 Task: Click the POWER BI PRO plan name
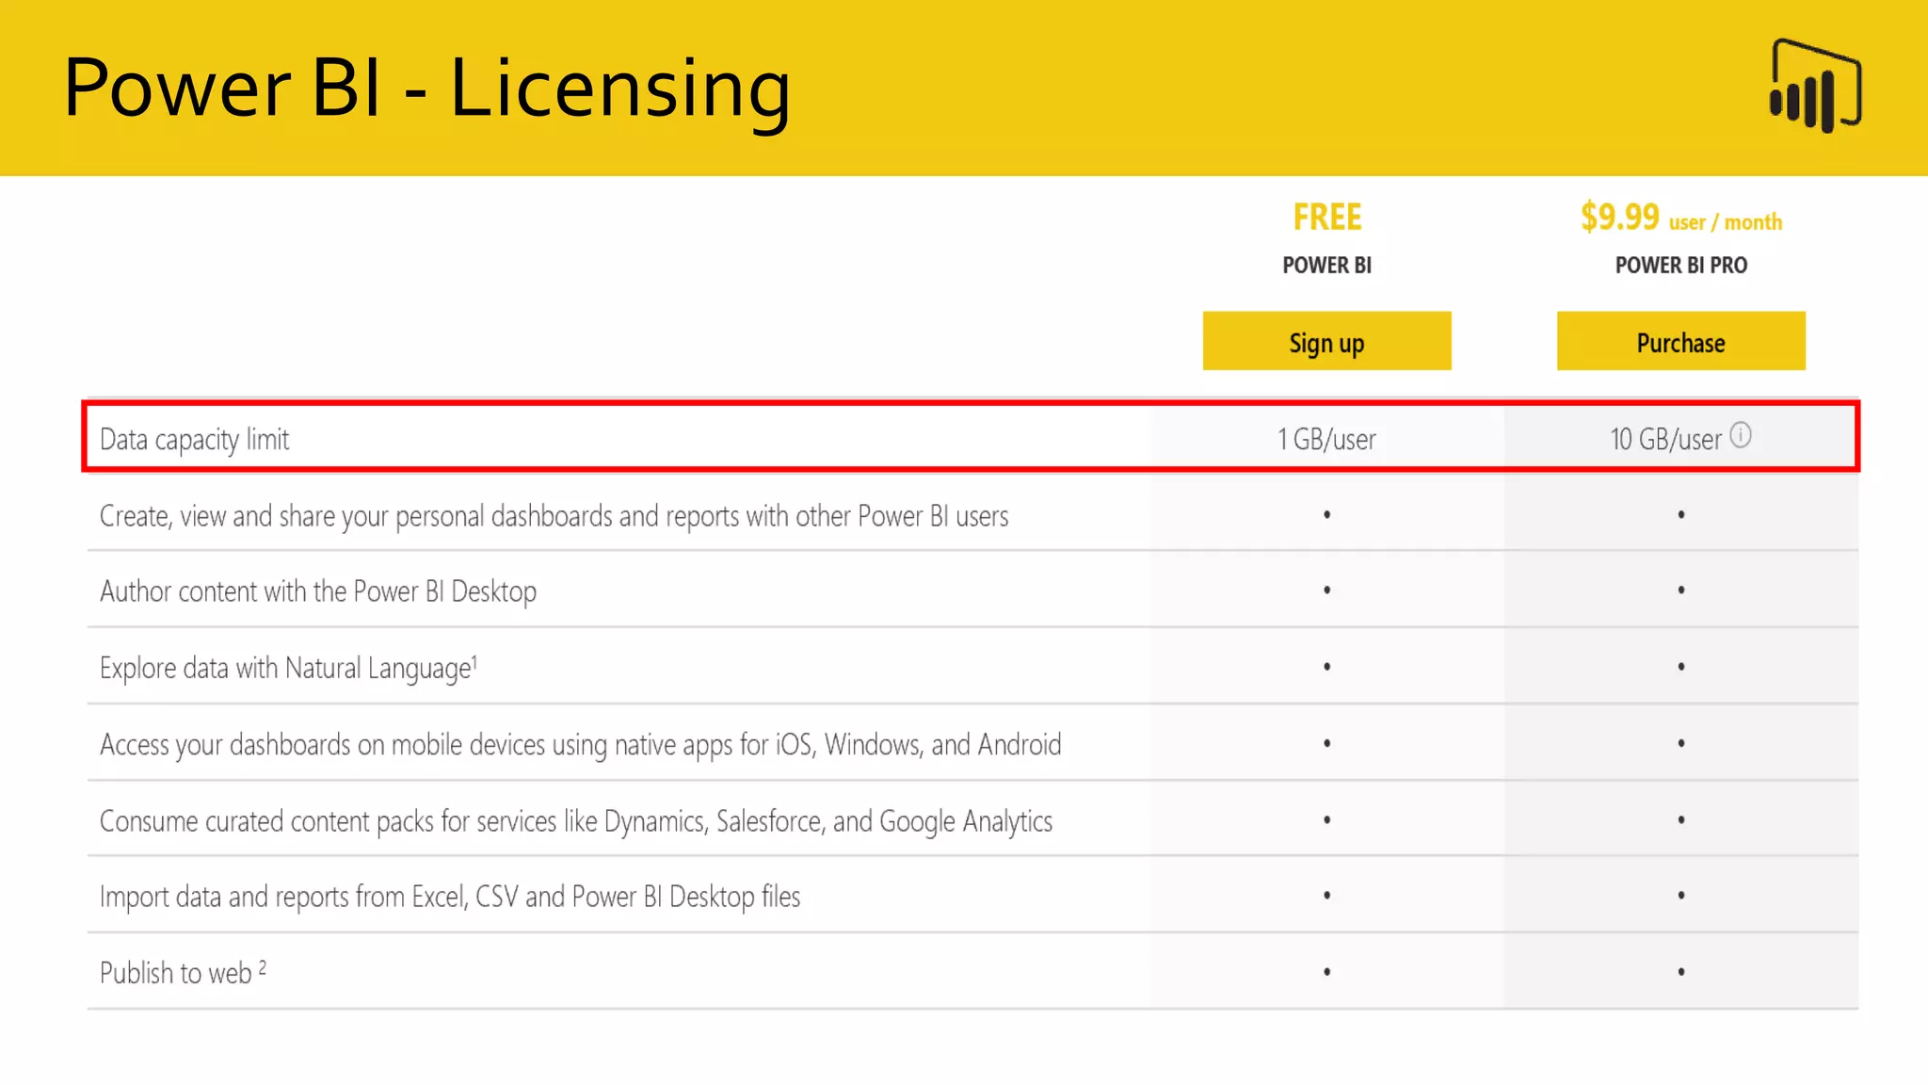click(x=1680, y=266)
